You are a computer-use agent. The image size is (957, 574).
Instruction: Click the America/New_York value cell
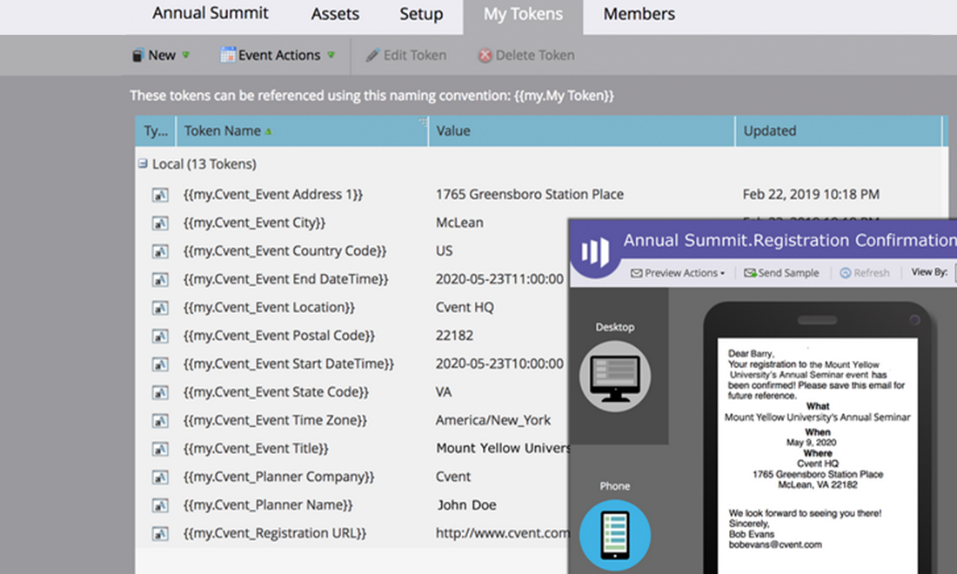[x=493, y=420]
